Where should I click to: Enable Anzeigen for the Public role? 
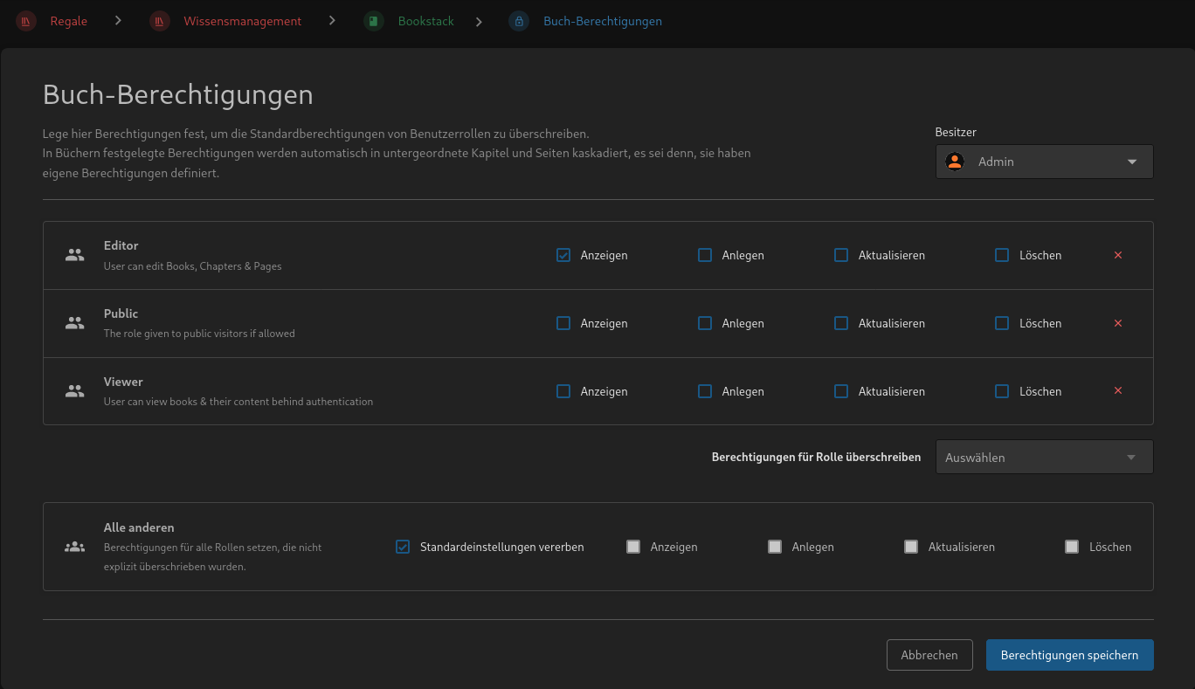click(563, 323)
